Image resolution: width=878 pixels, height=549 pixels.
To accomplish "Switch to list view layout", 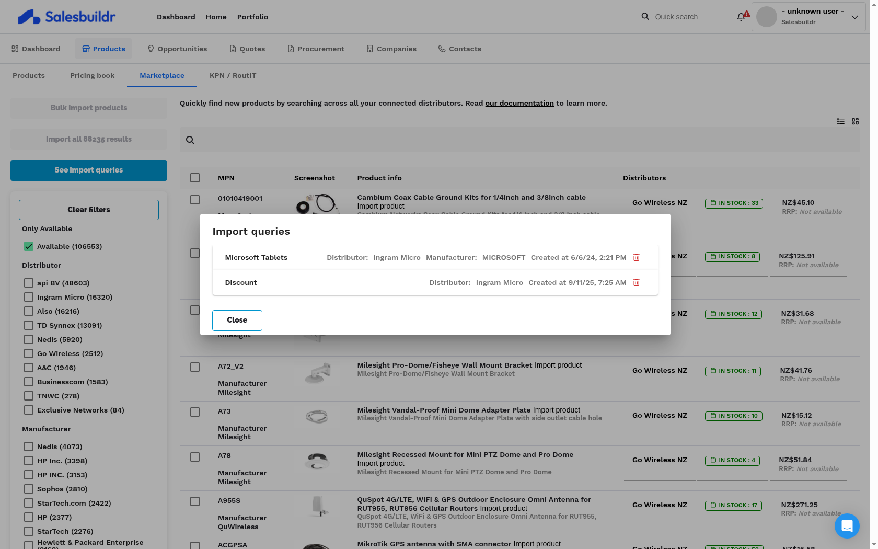I will 840,121.
